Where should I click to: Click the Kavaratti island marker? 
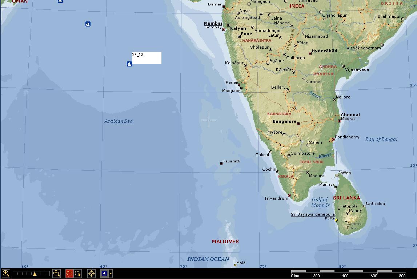point(221,163)
